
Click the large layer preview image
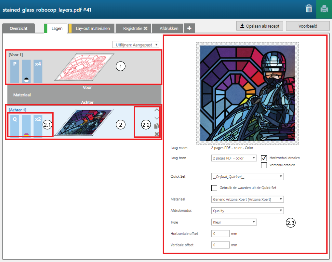point(247,93)
